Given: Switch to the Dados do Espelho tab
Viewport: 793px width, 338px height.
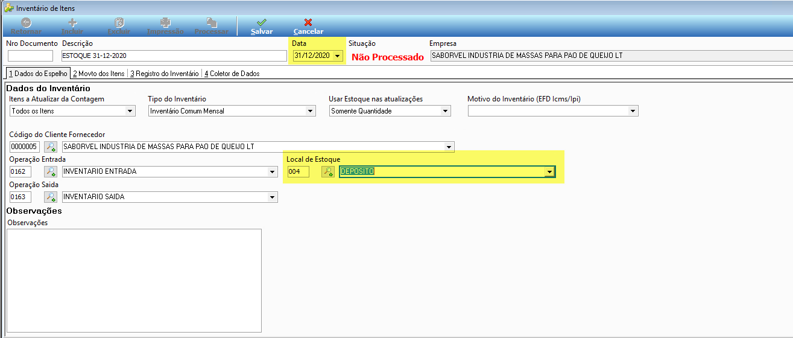Looking at the screenshot, I should click(x=37, y=74).
